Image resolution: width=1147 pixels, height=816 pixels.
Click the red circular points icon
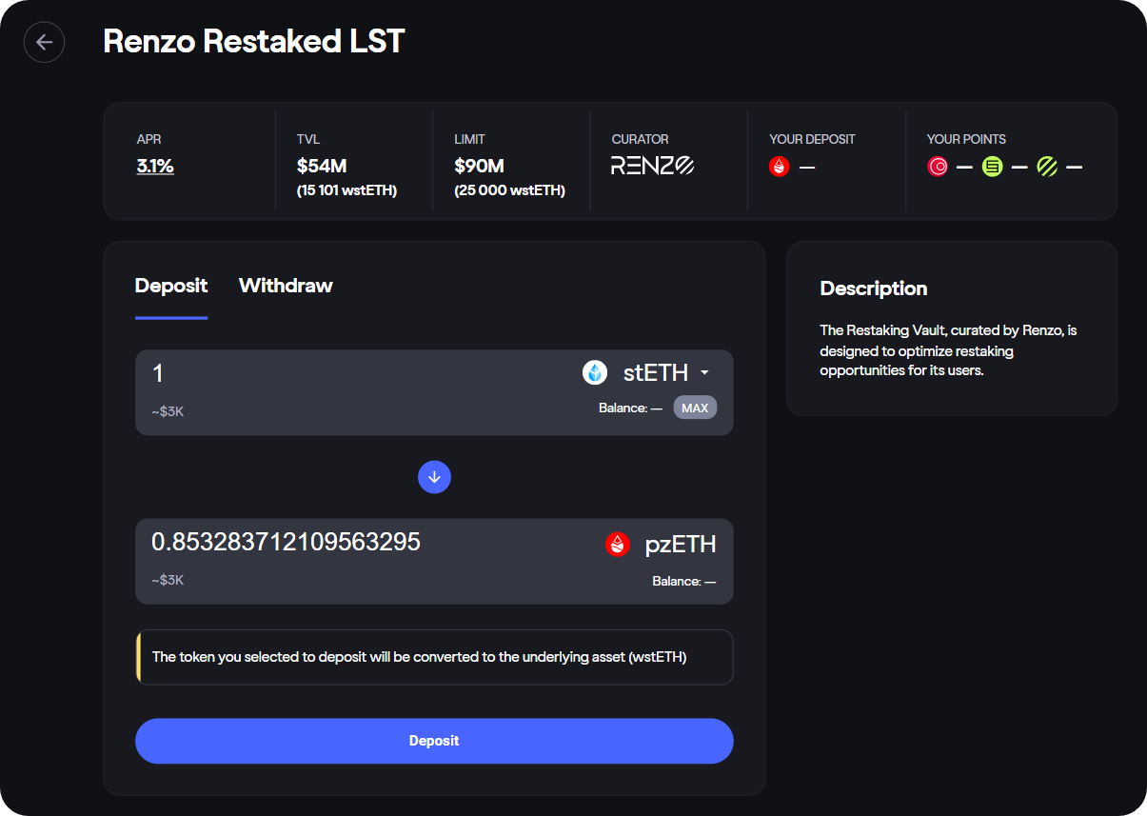[x=938, y=168]
